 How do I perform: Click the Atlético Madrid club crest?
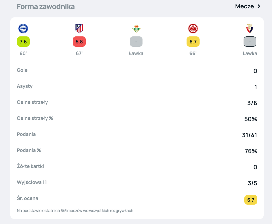click(x=79, y=29)
